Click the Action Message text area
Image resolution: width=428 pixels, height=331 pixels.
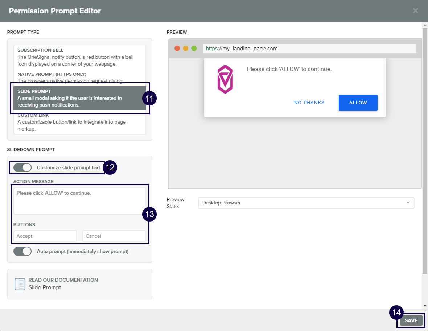(79, 200)
